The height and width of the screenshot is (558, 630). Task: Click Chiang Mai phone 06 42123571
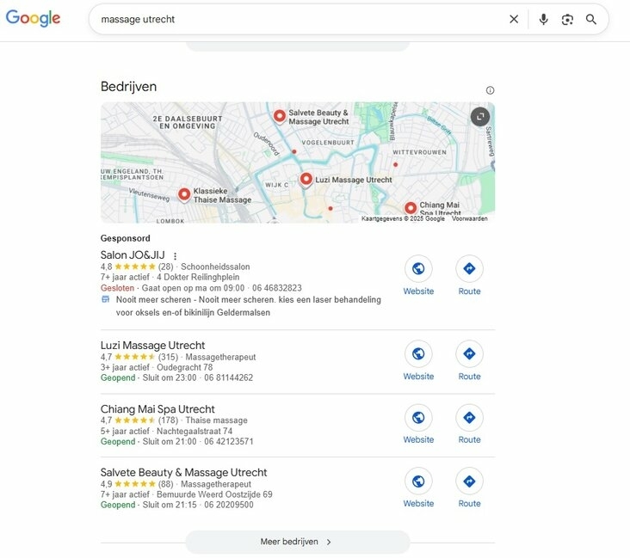[x=229, y=442]
